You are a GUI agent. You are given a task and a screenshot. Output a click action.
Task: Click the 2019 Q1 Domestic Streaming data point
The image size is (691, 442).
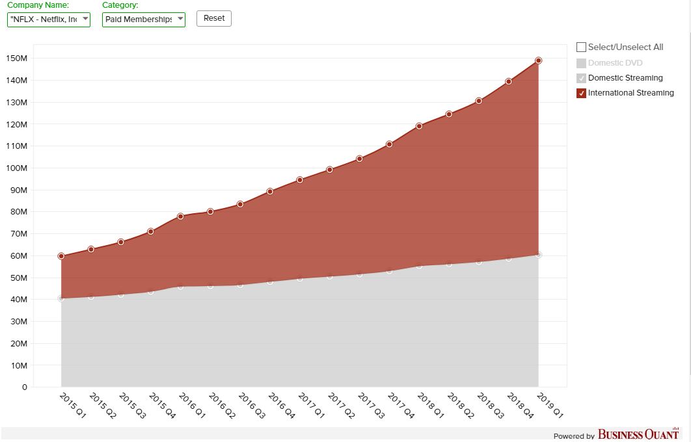pyautogui.click(x=538, y=255)
